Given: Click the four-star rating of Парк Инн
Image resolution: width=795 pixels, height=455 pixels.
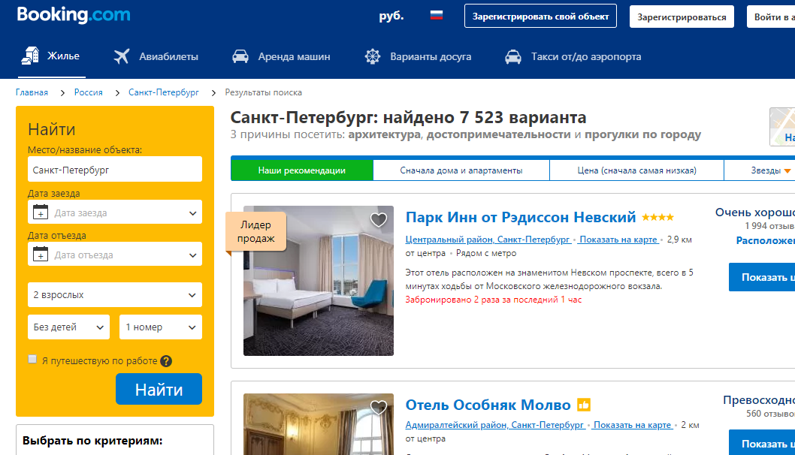Looking at the screenshot, I should click(657, 218).
